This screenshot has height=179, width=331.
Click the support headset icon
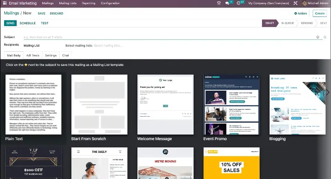(x=219, y=3)
